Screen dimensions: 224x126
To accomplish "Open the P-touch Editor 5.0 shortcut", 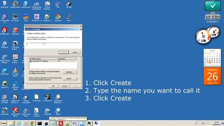I will [x=5, y=19].
